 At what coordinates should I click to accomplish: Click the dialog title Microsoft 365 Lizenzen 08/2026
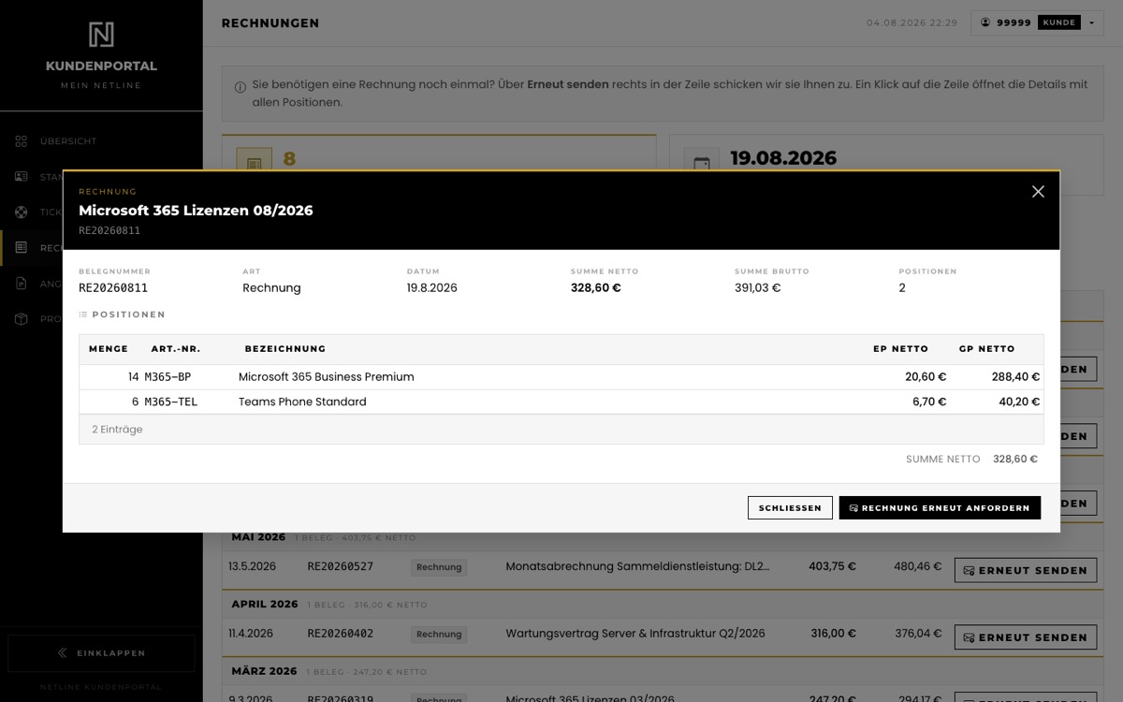click(196, 211)
